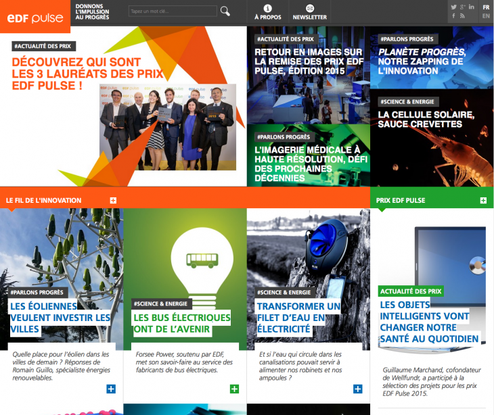Click the magnifying glass search icon

[x=225, y=11]
